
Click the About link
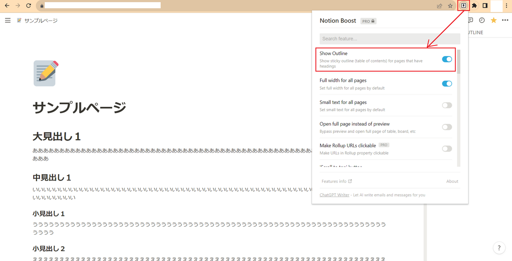tap(452, 181)
